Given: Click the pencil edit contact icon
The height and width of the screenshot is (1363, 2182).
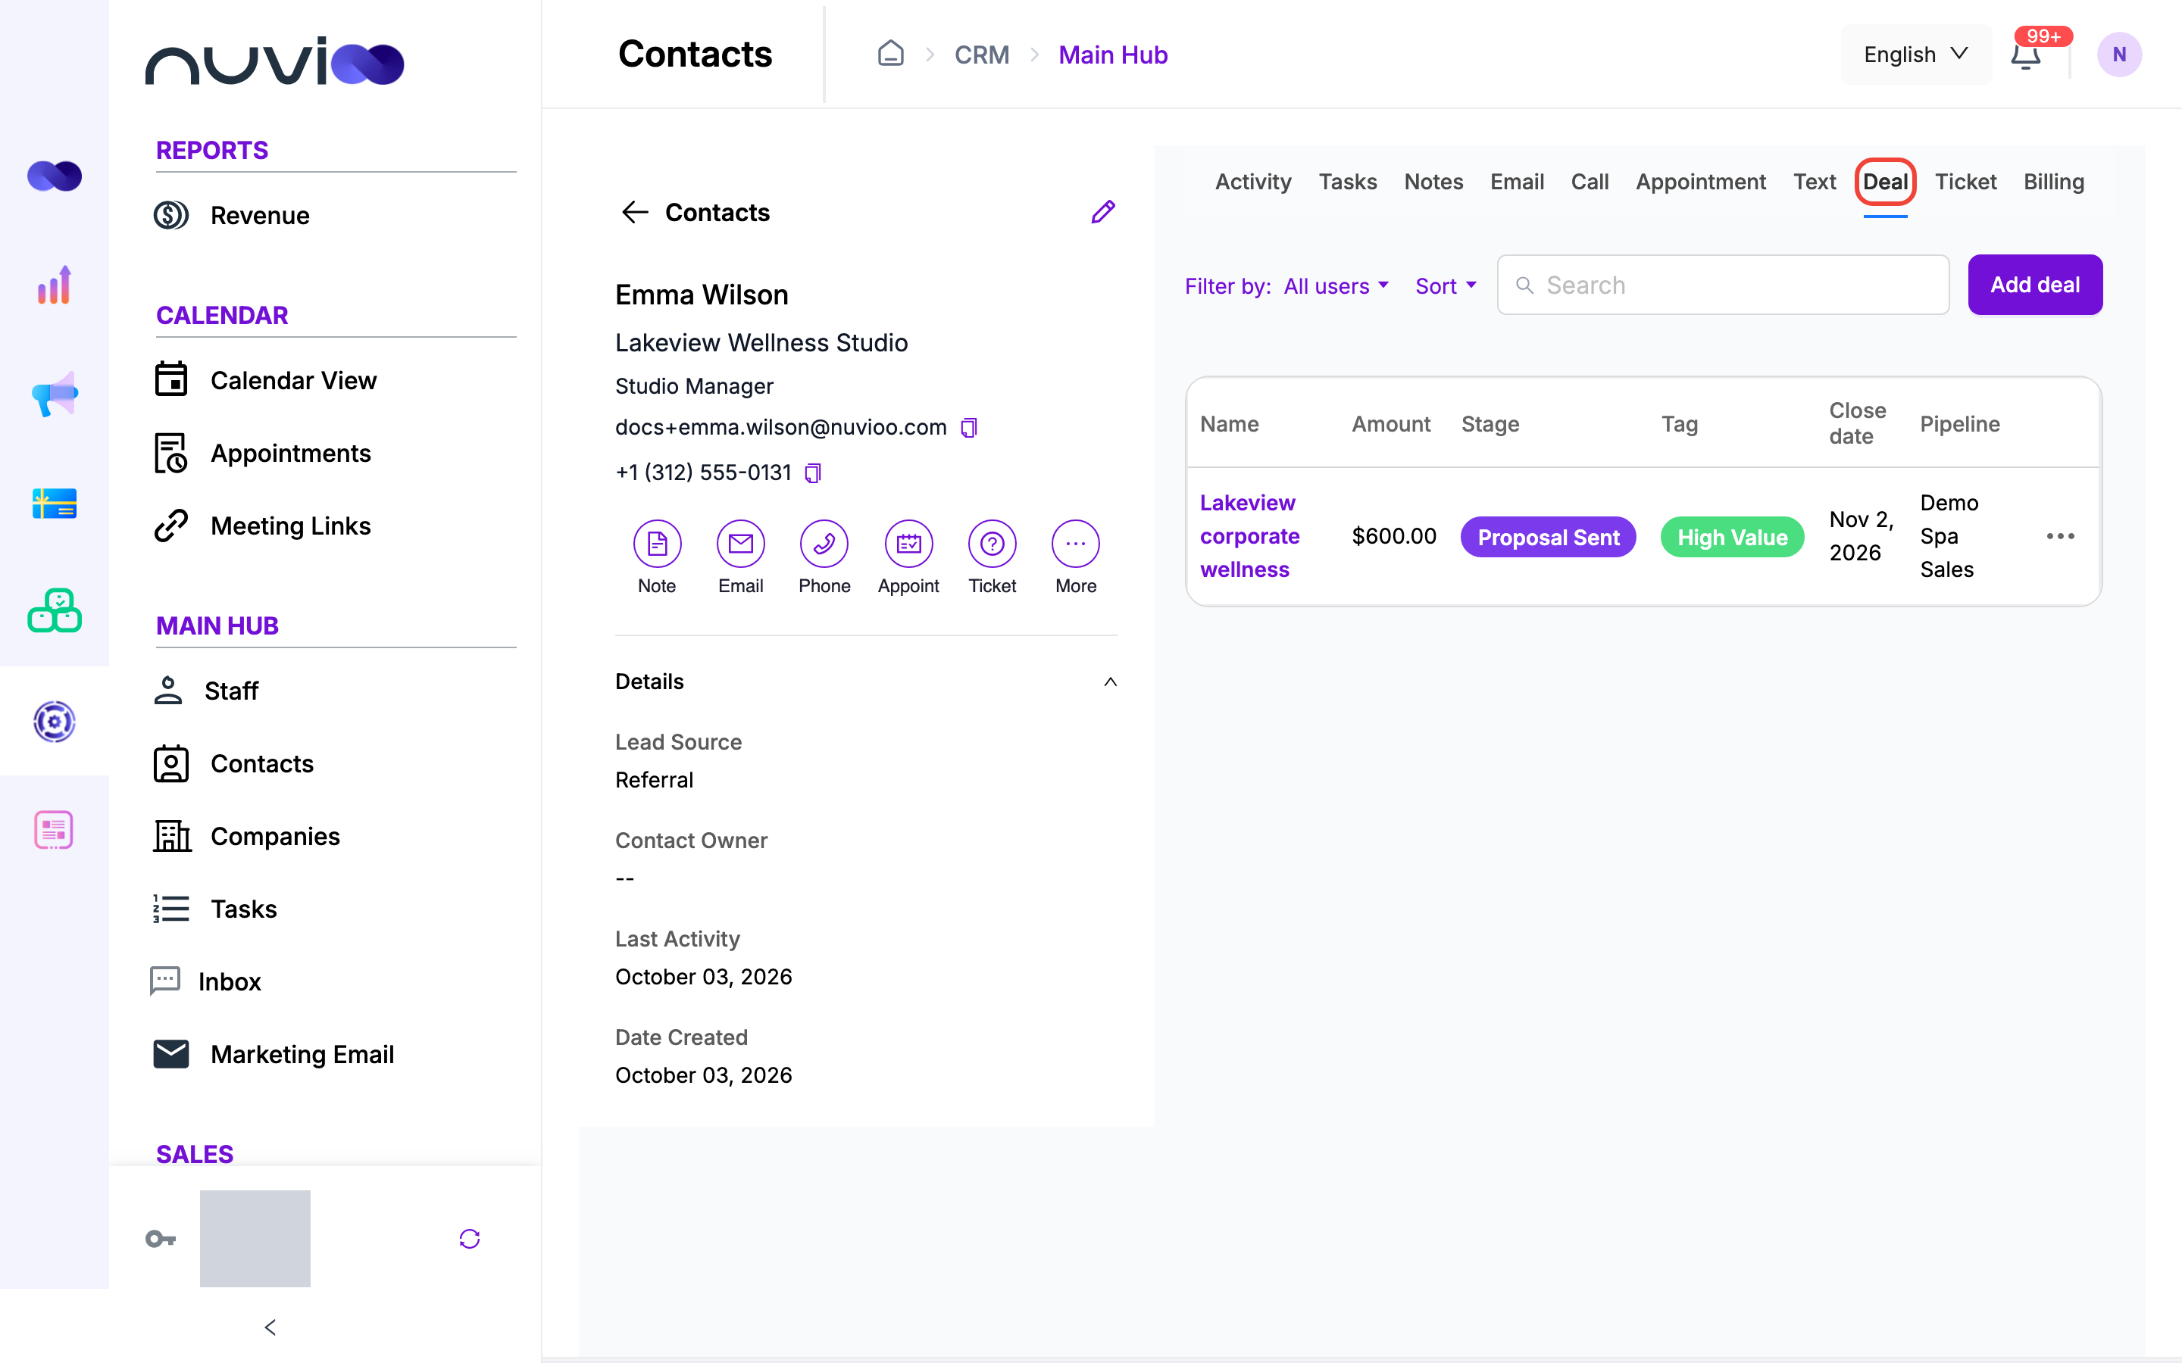Looking at the screenshot, I should coord(1102,212).
